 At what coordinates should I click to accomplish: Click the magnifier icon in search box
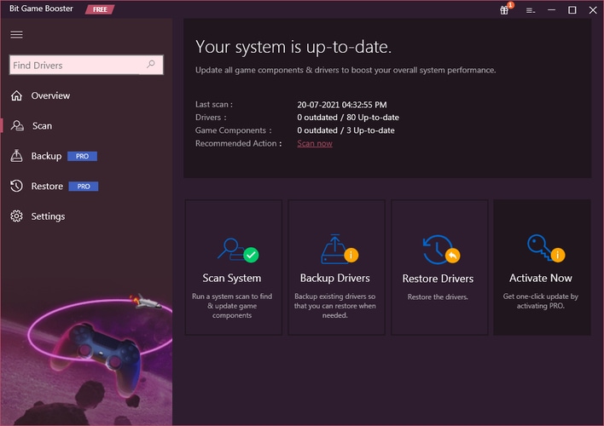[151, 65]
